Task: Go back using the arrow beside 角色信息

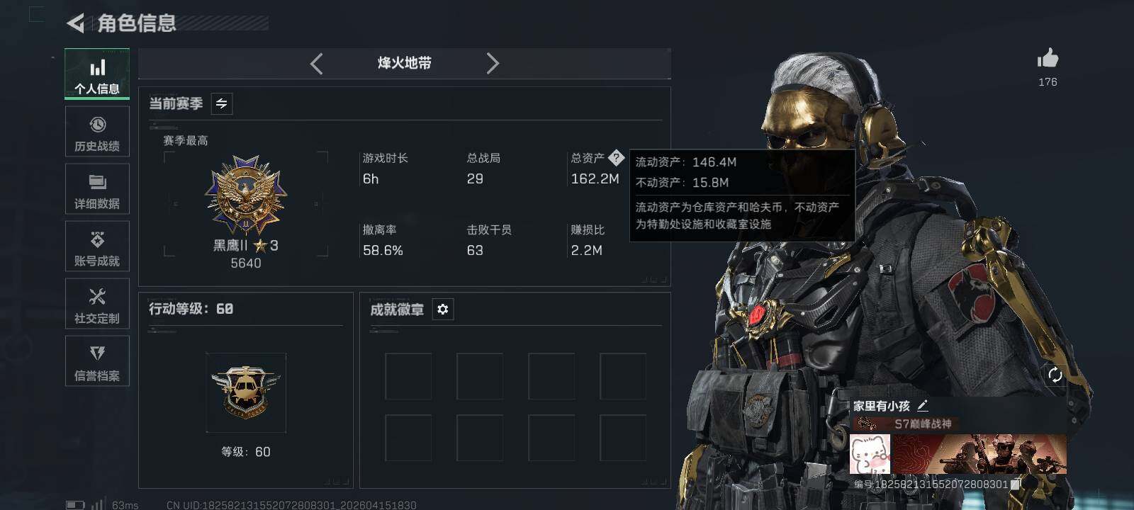Action: point(75,23)
